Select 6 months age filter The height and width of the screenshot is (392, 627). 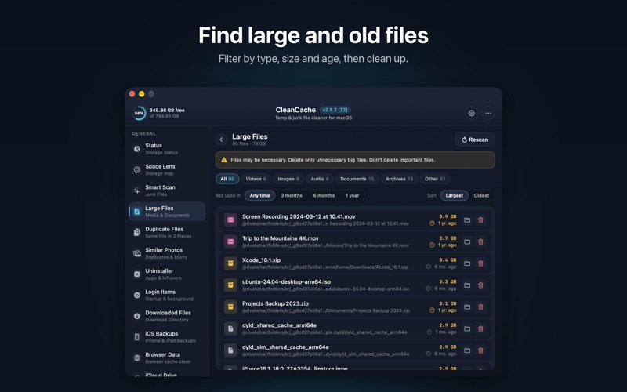click(324, 195)
